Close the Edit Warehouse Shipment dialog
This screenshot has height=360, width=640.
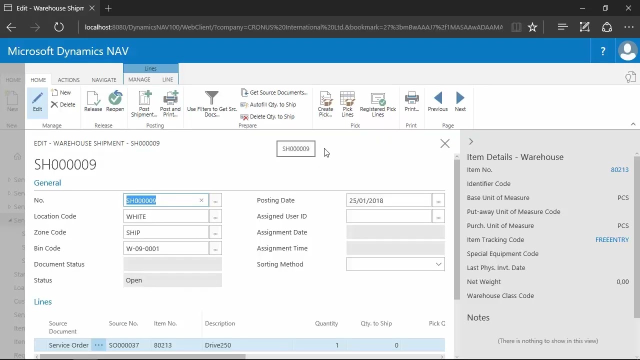point(445,143)
